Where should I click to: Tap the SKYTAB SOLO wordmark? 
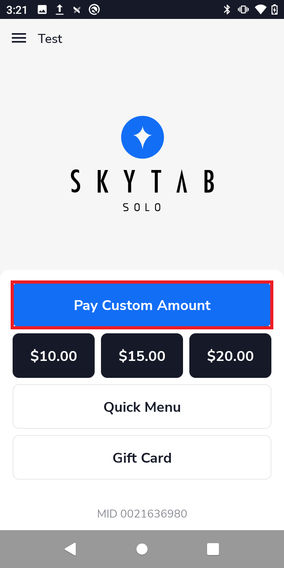[142, 190]
